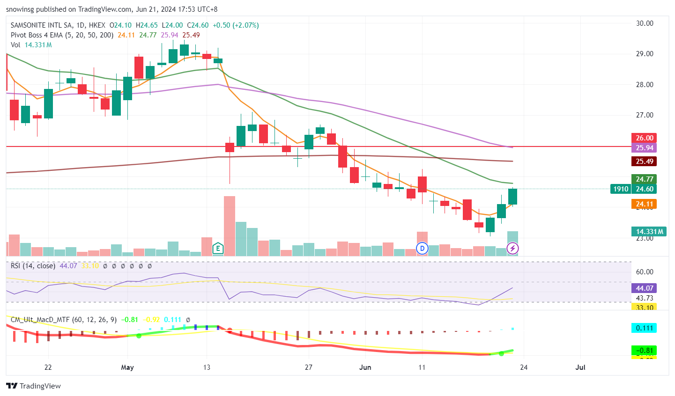The height and width of the screenshot is (396, 675).
Task: Click the 'May' label on time axis
Action: coord(127,367)
